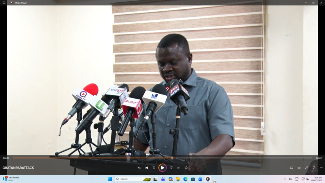
Task: Open Microsoft Store from taskbar
Action: [193, 179]
